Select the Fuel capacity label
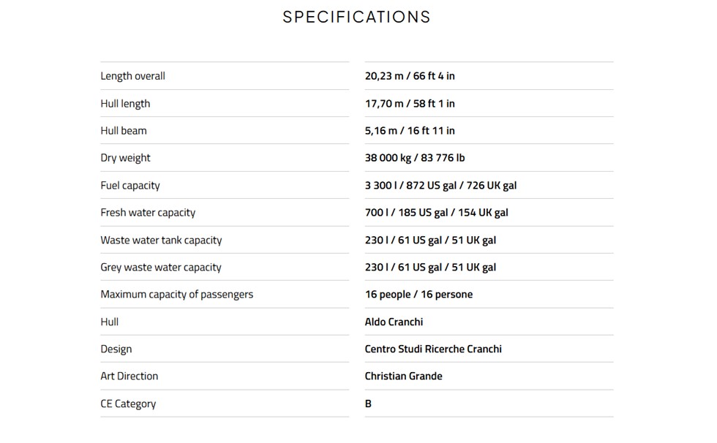Screen dimensions: 717x443 (130, 186)
